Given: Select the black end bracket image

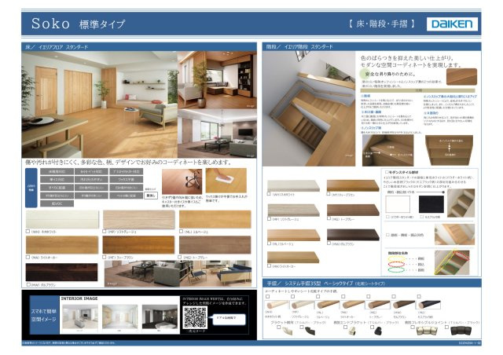Looking at the screenshot, I should (379, 331).
